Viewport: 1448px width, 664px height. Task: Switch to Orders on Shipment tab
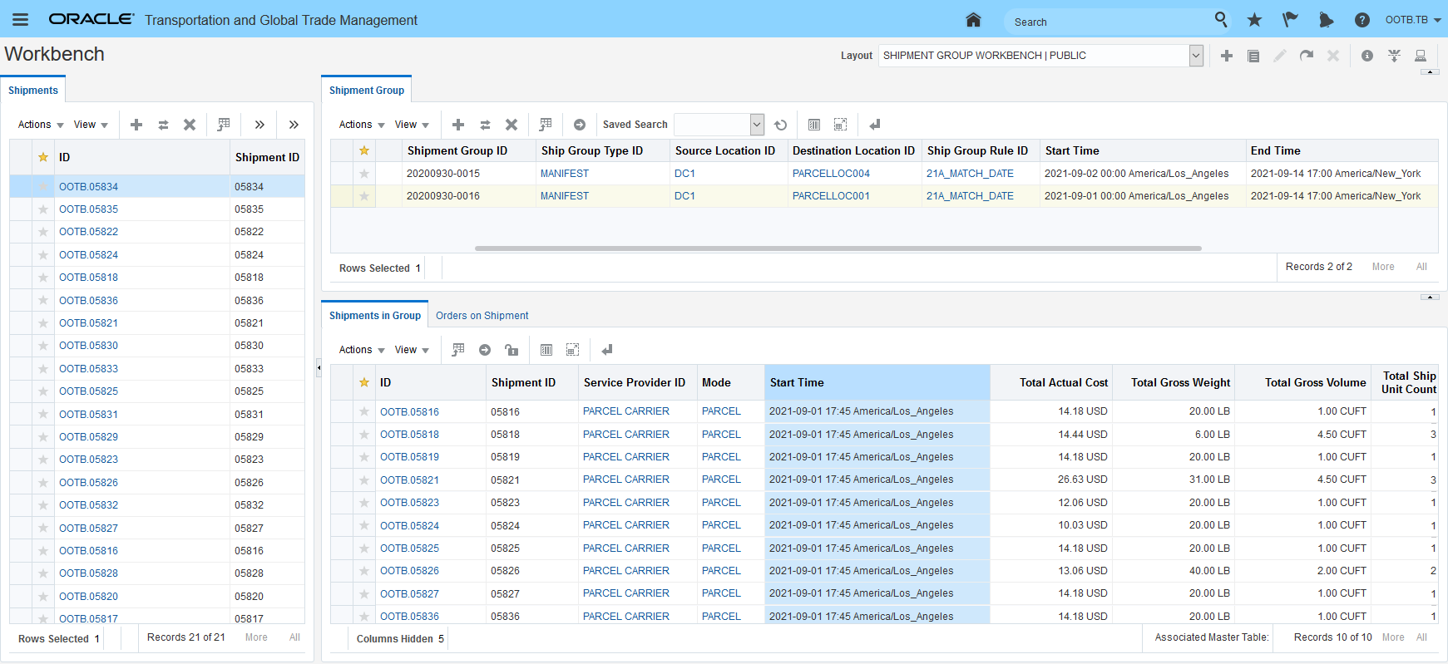482,316
